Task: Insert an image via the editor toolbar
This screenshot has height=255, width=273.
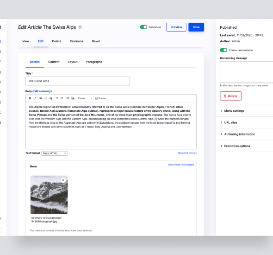Action: 73,98
